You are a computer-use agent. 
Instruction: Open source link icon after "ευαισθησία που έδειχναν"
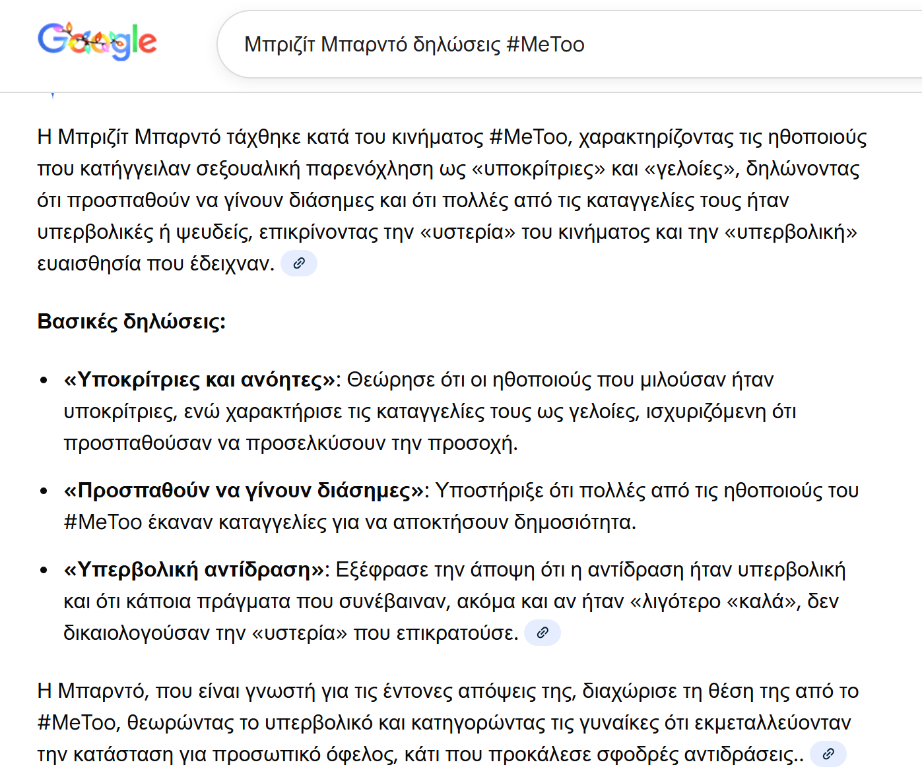[x=299, y=263]
